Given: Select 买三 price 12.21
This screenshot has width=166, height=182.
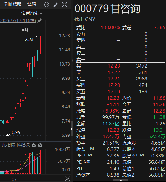Looking at the screenshot, I should point(114,79).
